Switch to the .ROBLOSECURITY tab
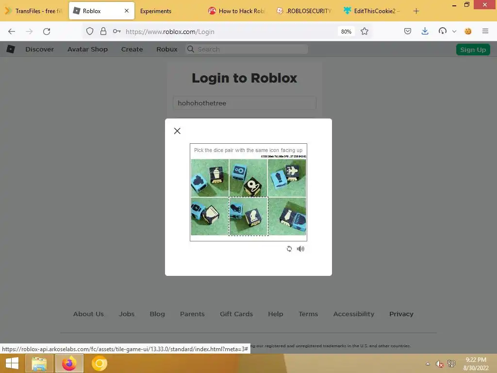 click(x=305, y=11)
